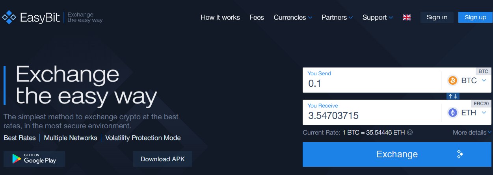Expand the ETH receive currency selector
493x175 pixels.
467,113
